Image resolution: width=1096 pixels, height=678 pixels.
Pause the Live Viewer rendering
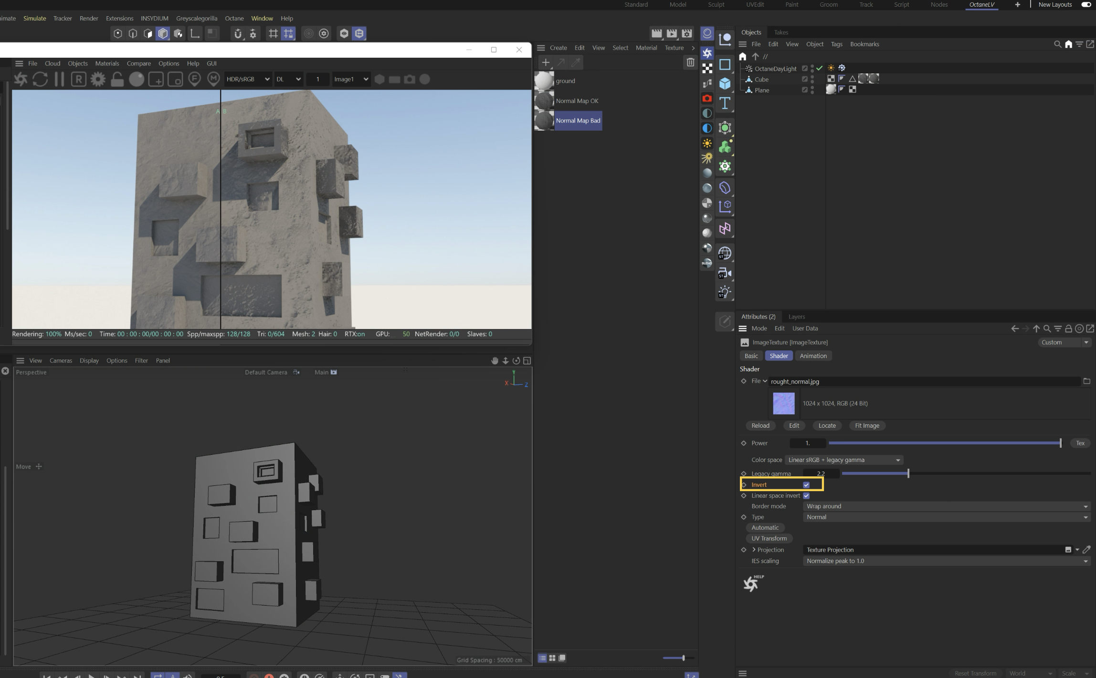coord(59,79)
